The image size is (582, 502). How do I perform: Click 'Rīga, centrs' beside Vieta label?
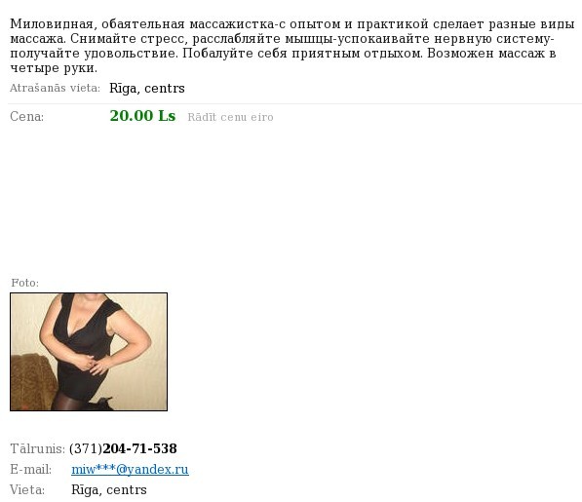pyautogui.click(x=109, y=489)
